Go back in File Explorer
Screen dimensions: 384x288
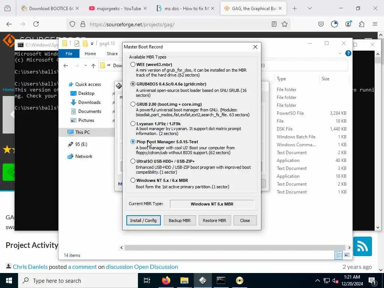(65, 66)
